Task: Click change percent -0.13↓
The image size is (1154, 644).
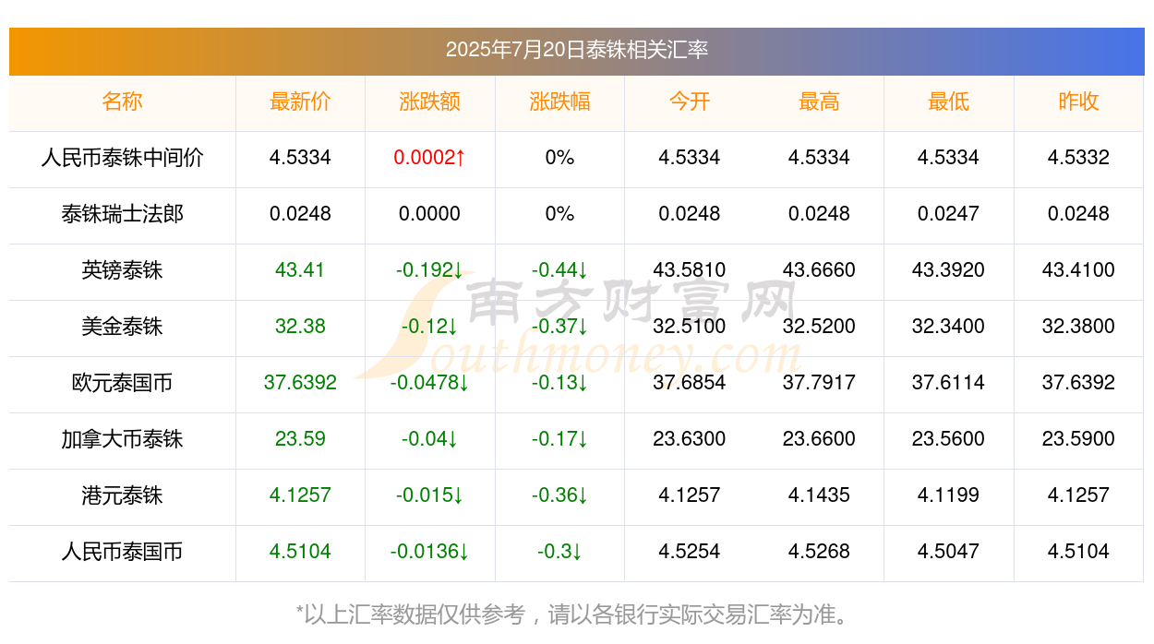Action: [559, 383]
